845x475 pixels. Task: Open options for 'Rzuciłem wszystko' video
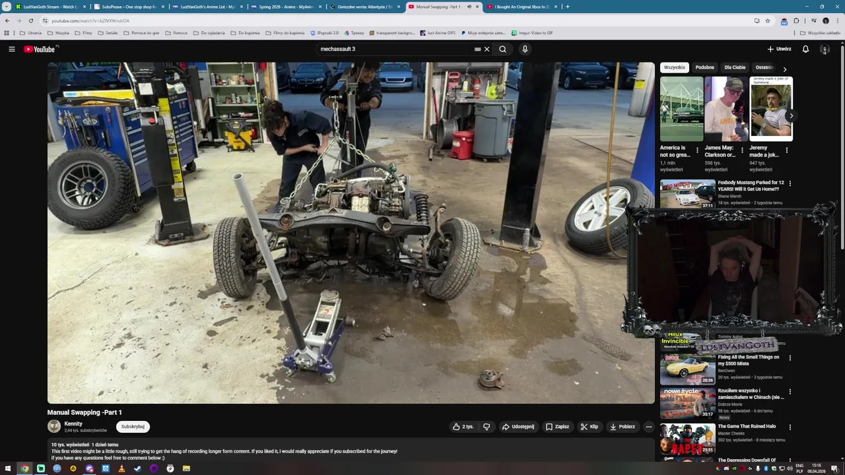point(790,392)
